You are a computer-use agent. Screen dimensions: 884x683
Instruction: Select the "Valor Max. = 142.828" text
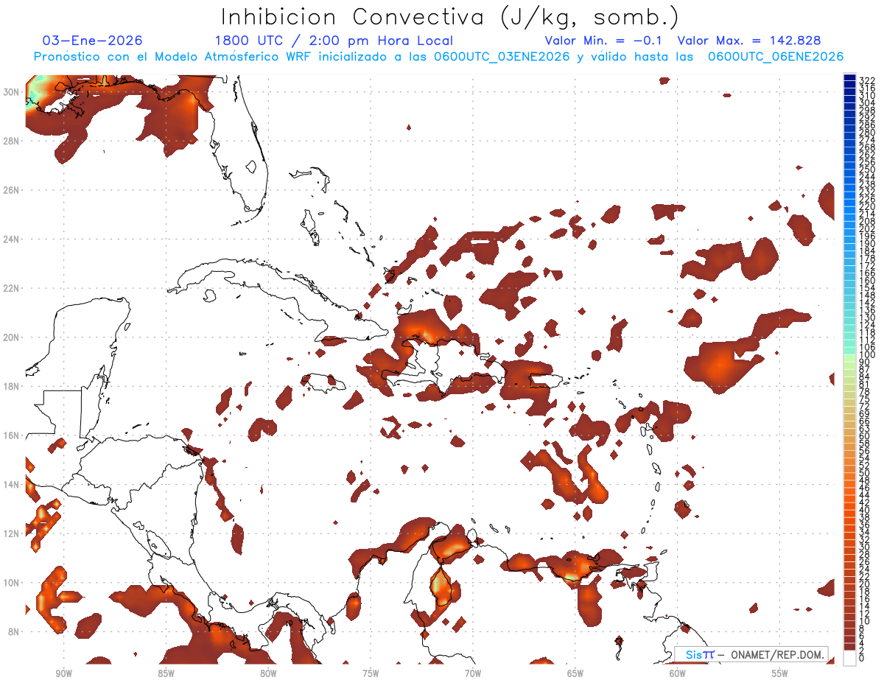pos(749,41)
